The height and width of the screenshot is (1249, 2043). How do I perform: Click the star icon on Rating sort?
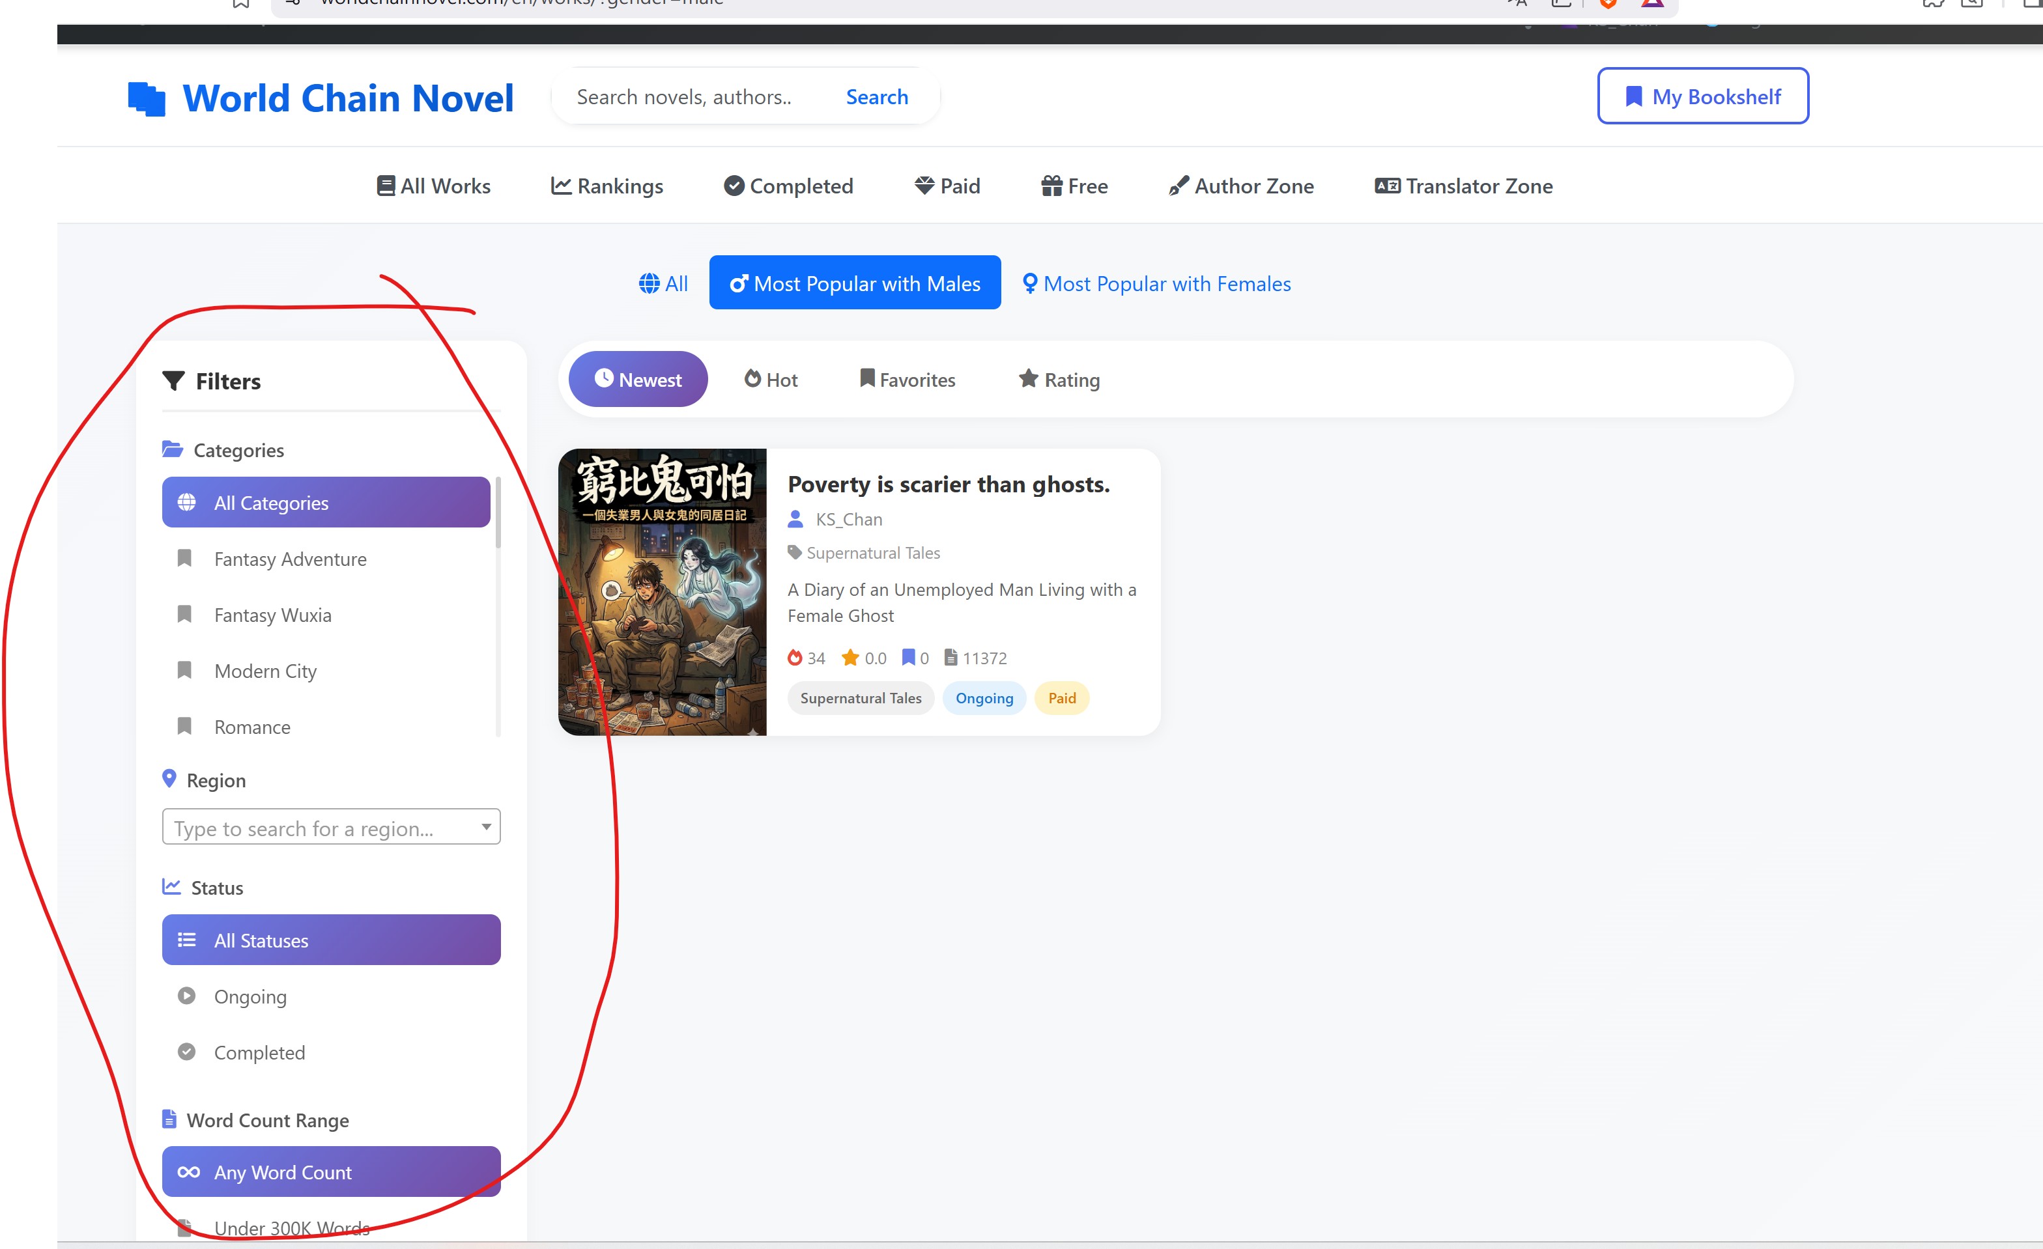pos(1028,379)
